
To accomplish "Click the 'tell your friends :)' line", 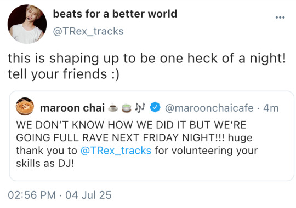I will tap(64, 74).
